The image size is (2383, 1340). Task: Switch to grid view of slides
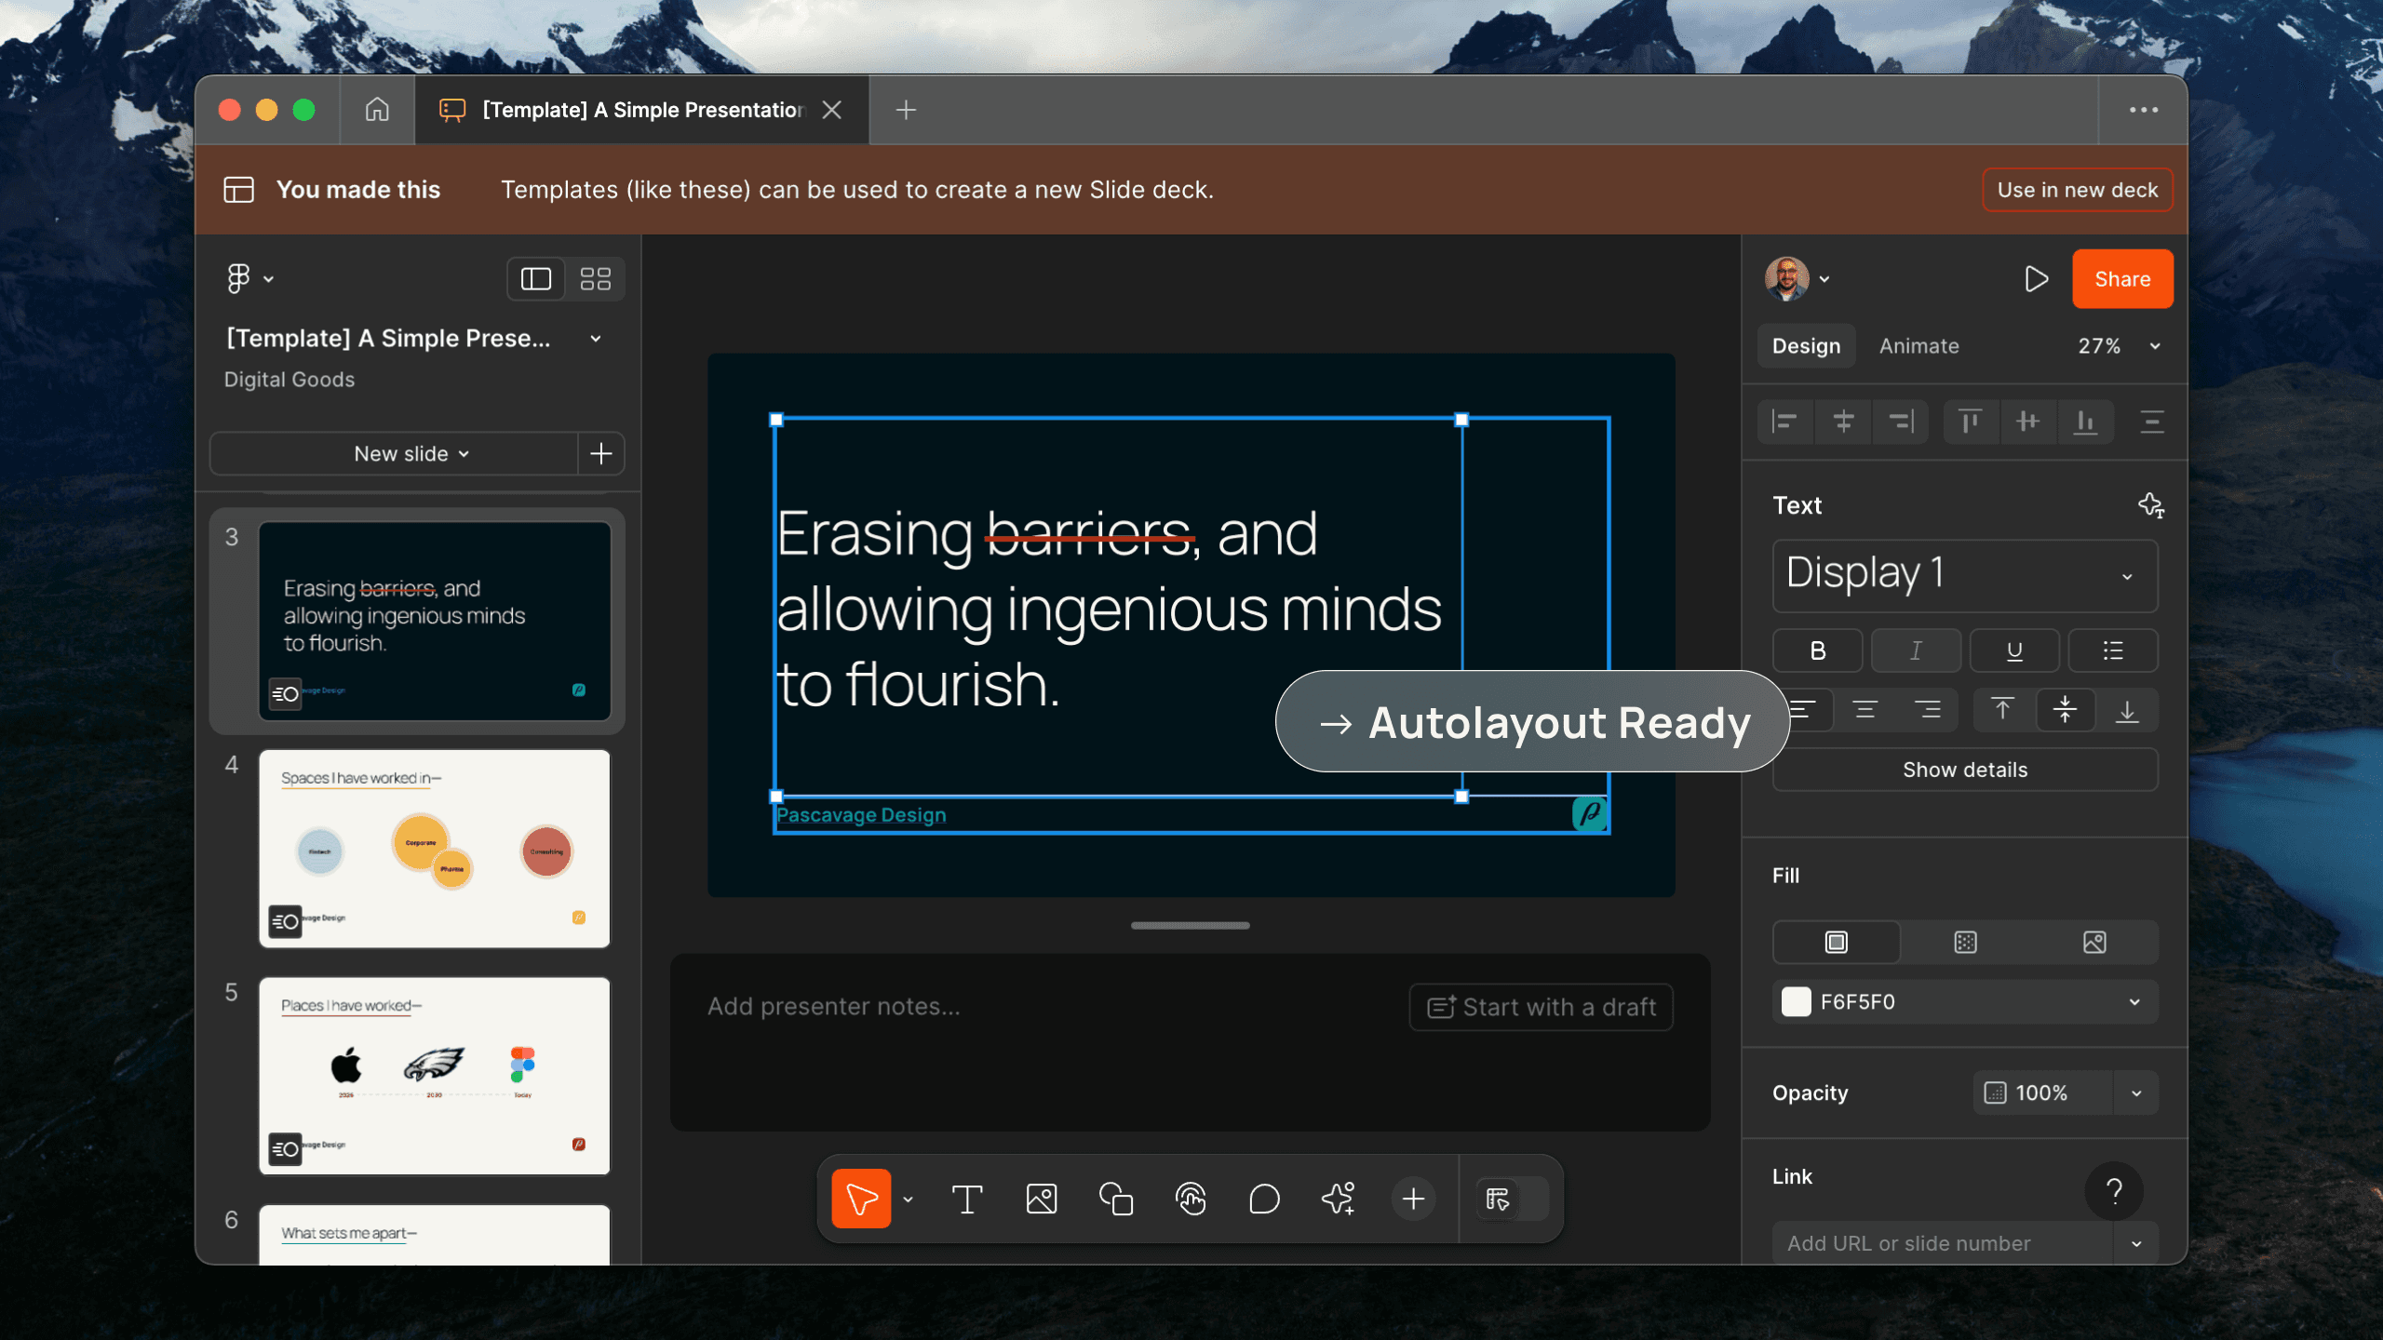(595, 278)
